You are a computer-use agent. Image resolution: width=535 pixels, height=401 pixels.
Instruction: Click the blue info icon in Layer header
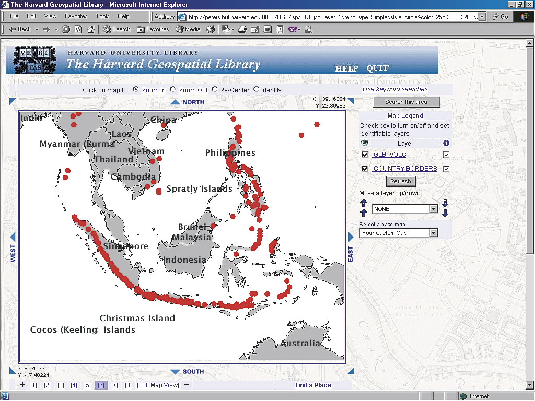pyautogui.click(x=446, y=143)
